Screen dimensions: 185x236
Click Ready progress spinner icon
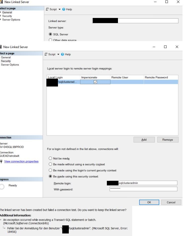point(2,187)
